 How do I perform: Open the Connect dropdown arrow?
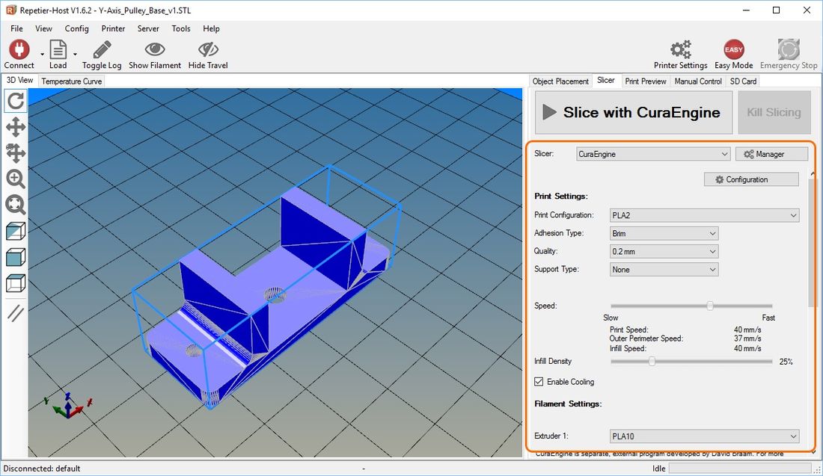[43, 54]
